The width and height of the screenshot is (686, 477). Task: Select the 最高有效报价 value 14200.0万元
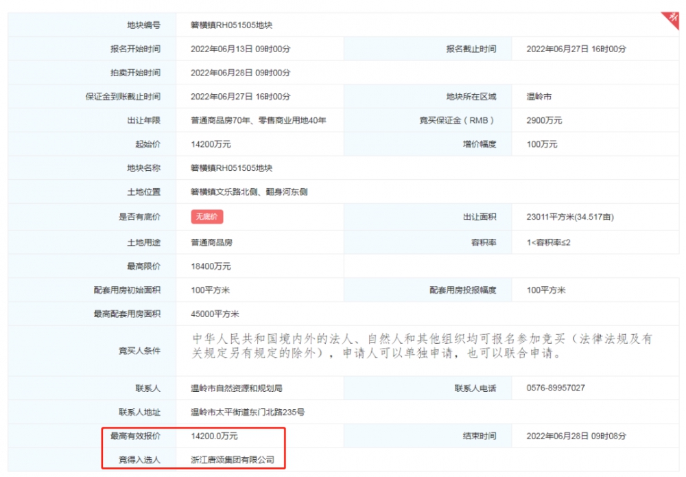click(x=214, y=436)
